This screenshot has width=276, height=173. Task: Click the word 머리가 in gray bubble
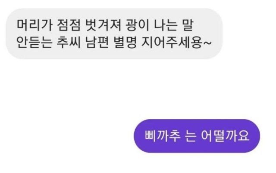[x=34, y=25]
